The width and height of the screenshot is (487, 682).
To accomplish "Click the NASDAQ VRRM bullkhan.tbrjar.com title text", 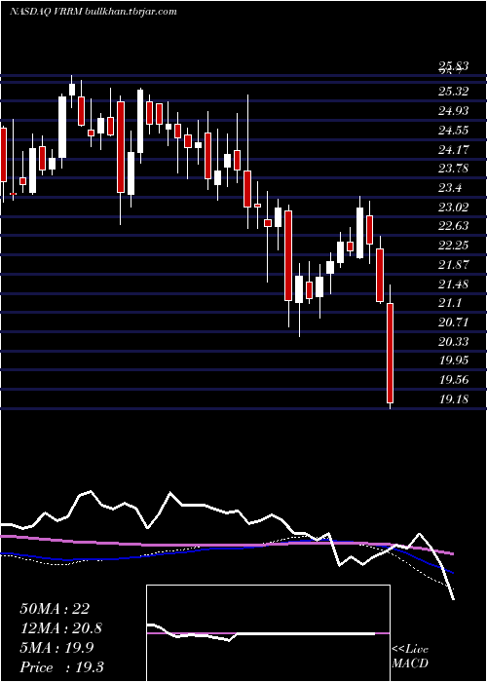I will (x=94, y=12).
